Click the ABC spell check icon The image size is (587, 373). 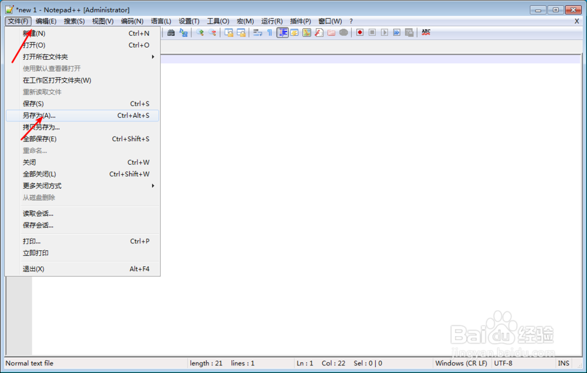tap(426, 32)
